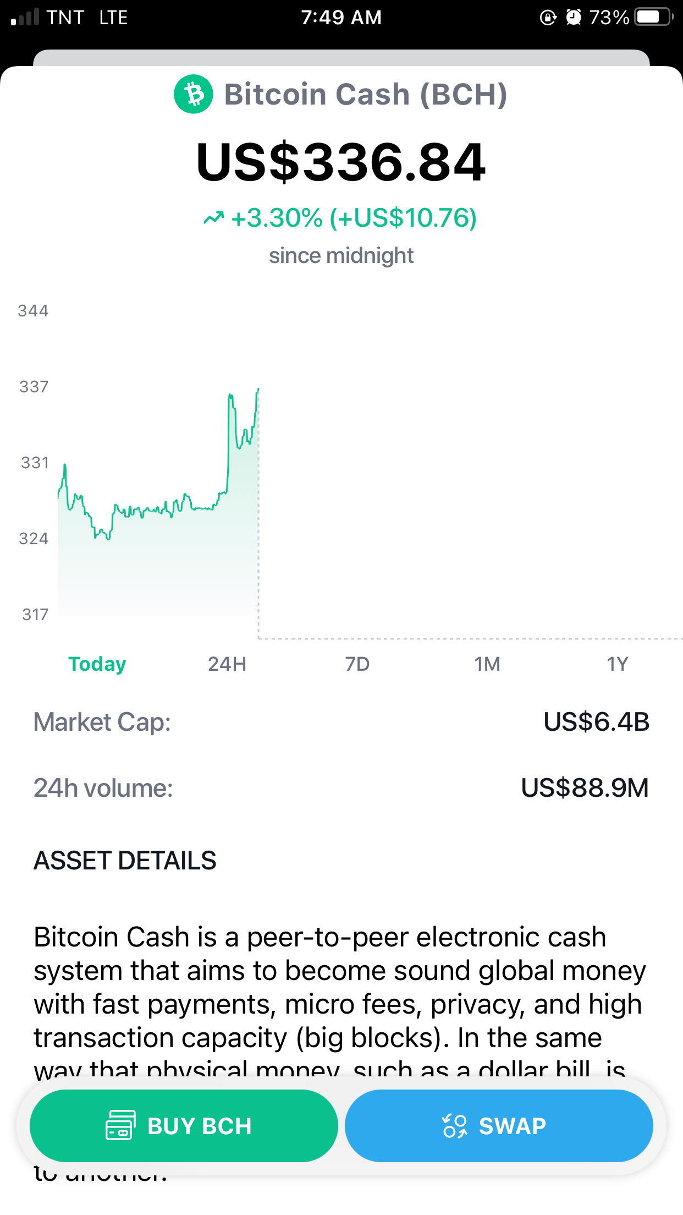
Task: Tap the cellular signal bars icon
Action: (25, 17)
